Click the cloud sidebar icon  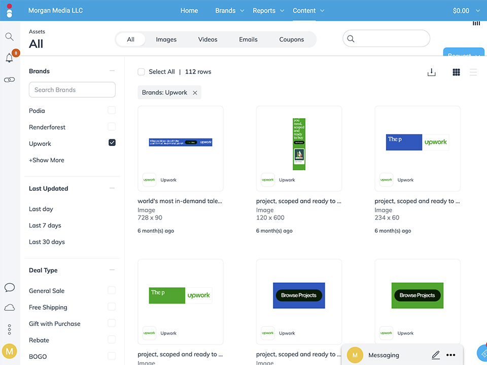[x=10, y=308]
